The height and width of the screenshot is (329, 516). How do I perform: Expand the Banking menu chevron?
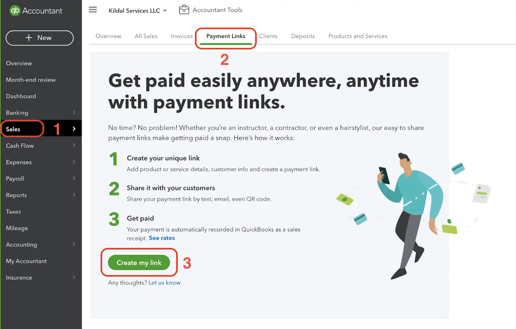tap(74, 112)
